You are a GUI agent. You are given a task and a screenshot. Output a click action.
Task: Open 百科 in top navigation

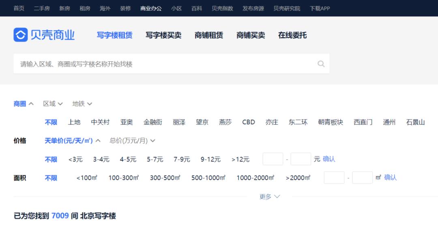197,9
